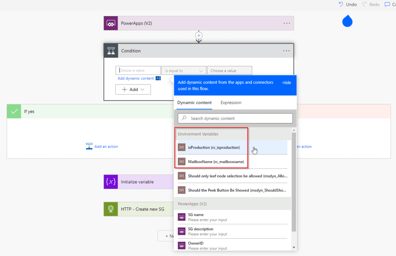Click the Initialize variable step icon

pyautogui.click(x=111, y=182)
